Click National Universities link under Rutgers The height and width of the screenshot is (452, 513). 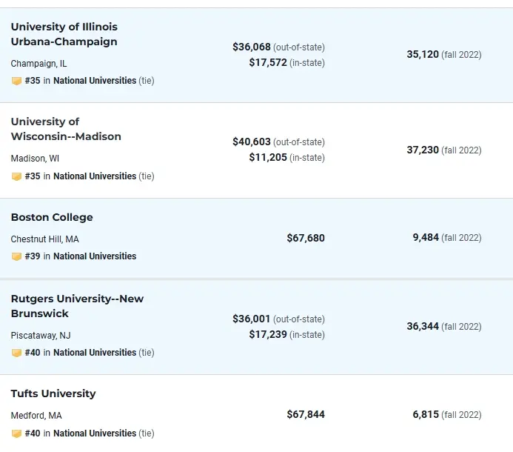pyautogui.click(x=95, y=353)
